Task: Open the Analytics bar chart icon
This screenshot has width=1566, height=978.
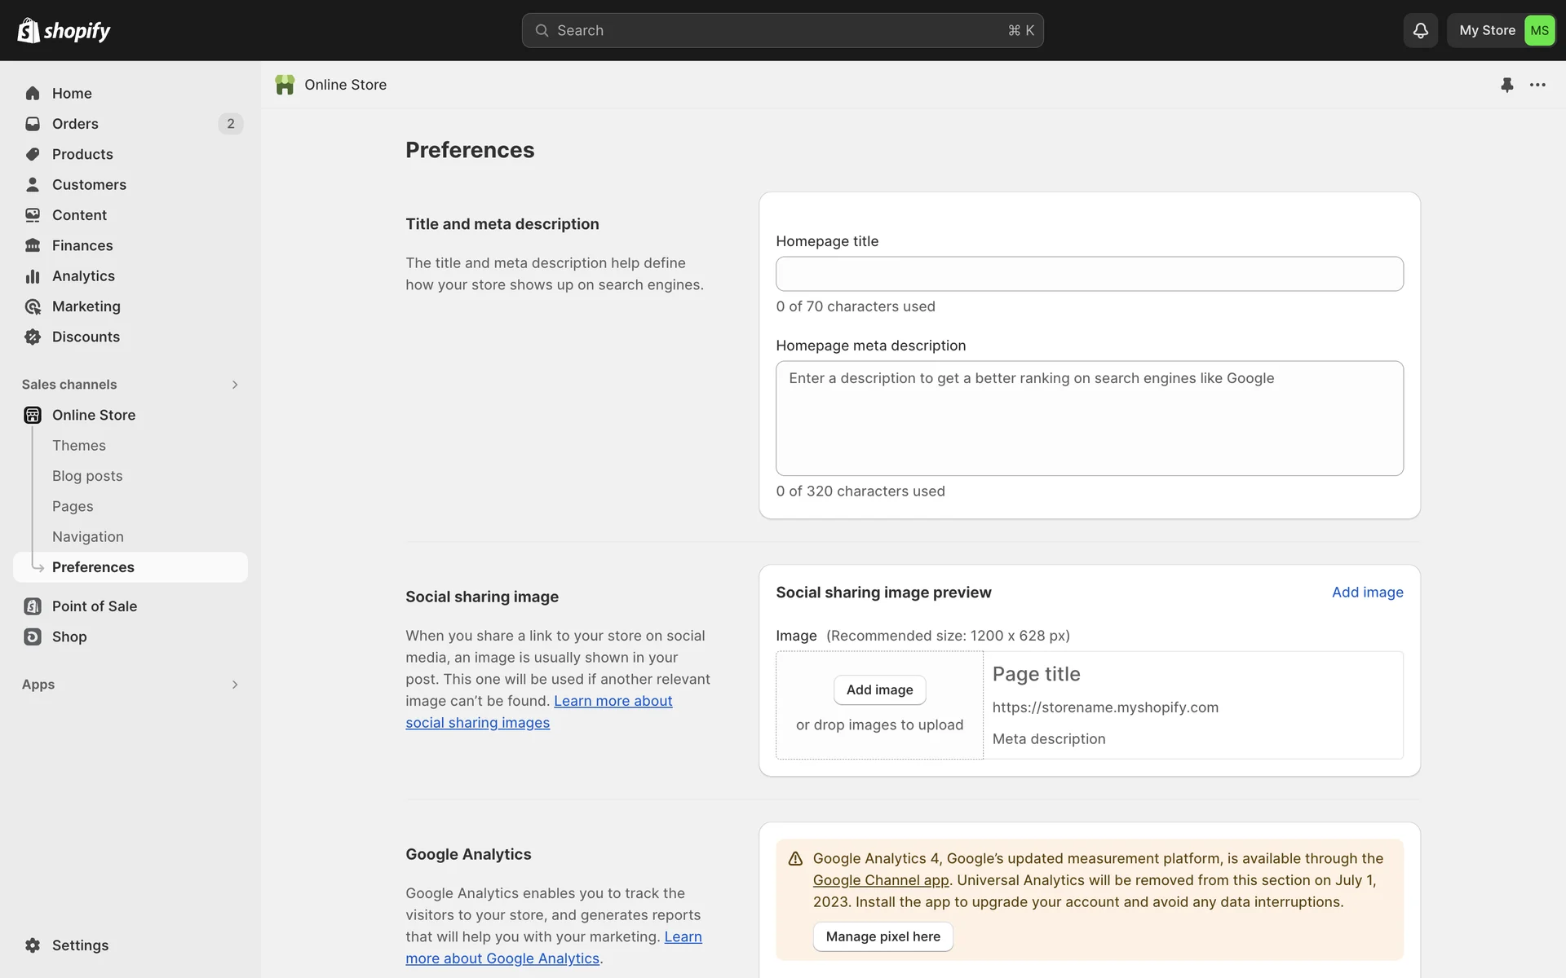Action: click(33, 276)
